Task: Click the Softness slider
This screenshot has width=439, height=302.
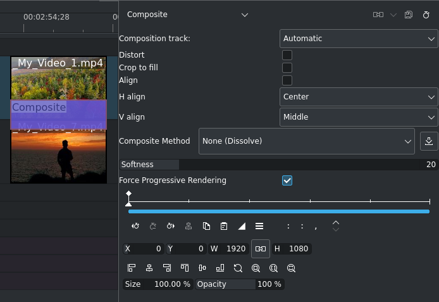Action: [278, 165]
